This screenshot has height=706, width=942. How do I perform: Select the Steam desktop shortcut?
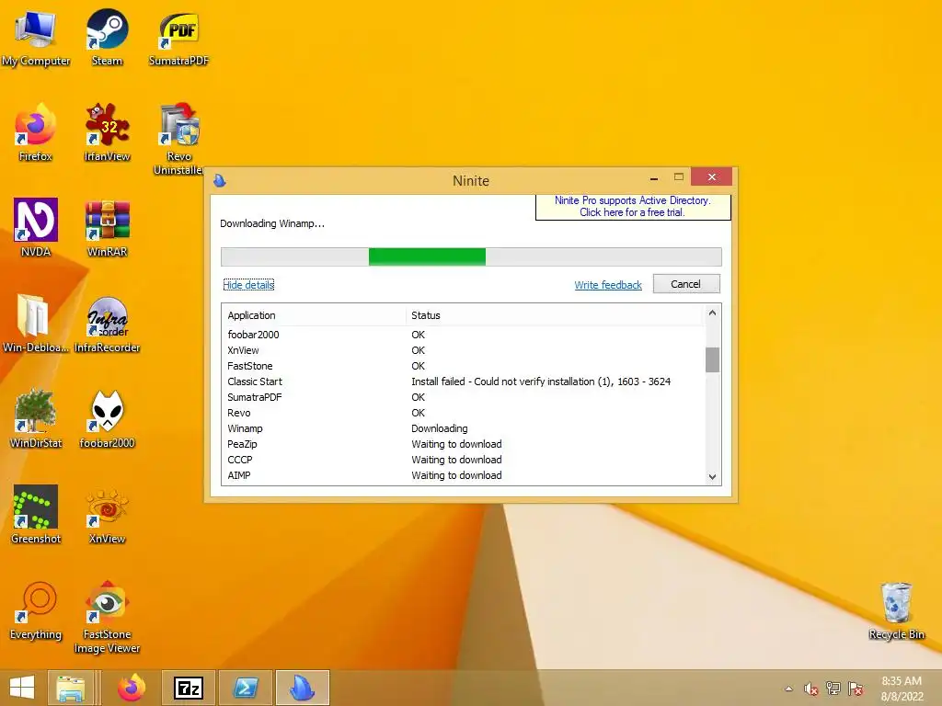click(x=107, y=37)
